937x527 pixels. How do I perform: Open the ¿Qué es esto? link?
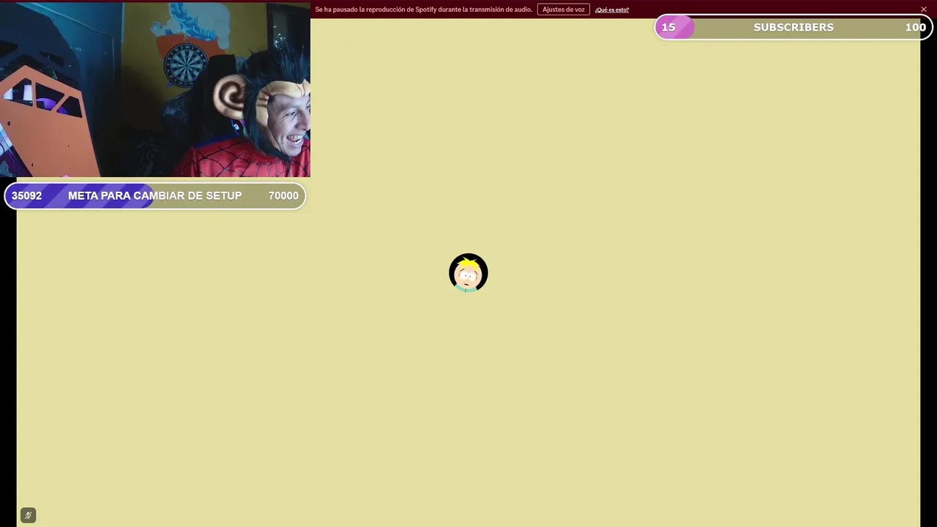point(611,10)
